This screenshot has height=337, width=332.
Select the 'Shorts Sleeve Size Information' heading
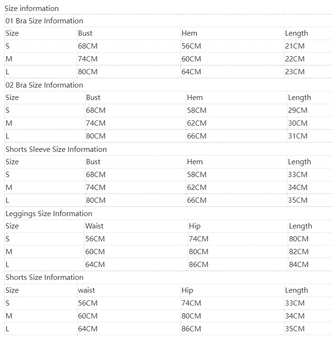click(56, 149)
